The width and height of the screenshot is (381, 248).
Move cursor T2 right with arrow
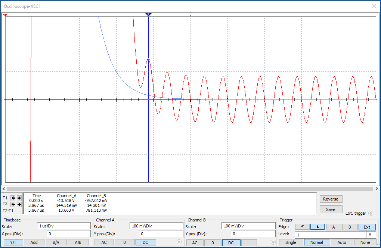pos(19,204)
